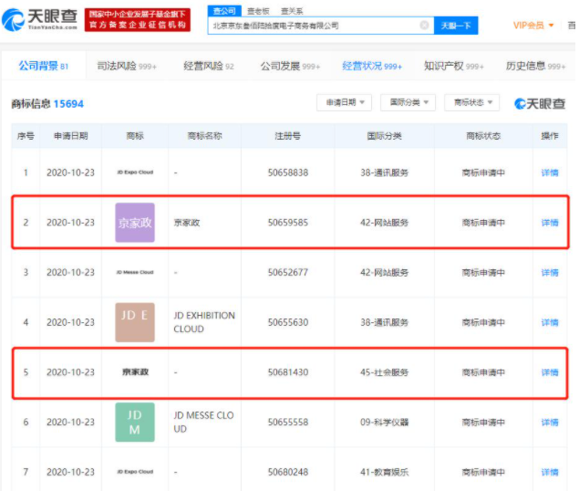Click the 国际分类 column header
579x491 pixels.
pos(385,136)
